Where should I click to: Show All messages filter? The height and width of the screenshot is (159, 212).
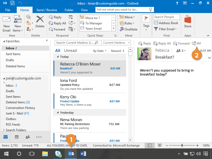[58, 51]
